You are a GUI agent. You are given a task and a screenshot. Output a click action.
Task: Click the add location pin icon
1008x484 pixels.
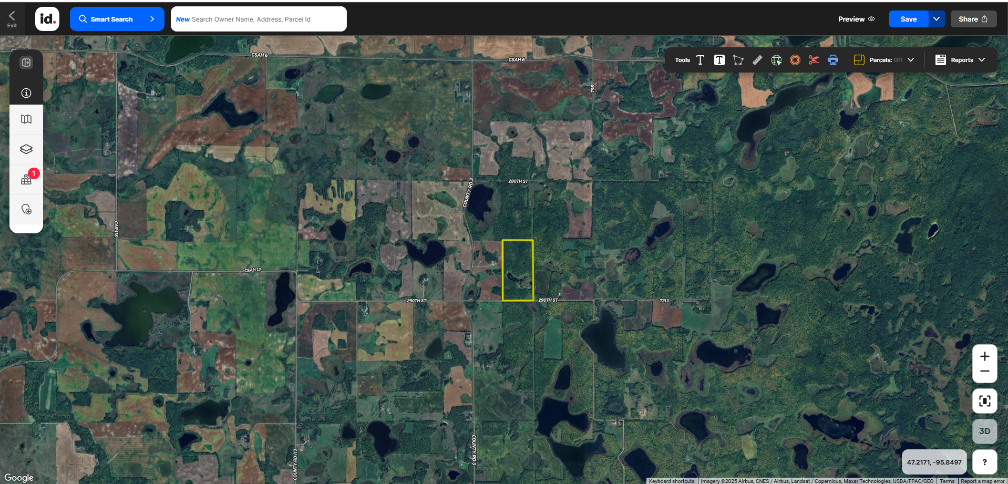26,209
